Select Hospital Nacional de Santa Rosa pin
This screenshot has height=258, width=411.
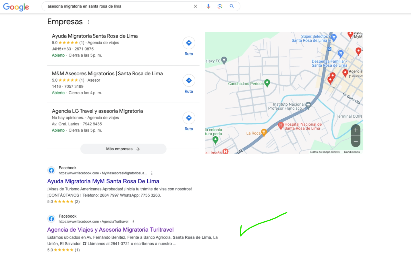(x=281, y=126)
